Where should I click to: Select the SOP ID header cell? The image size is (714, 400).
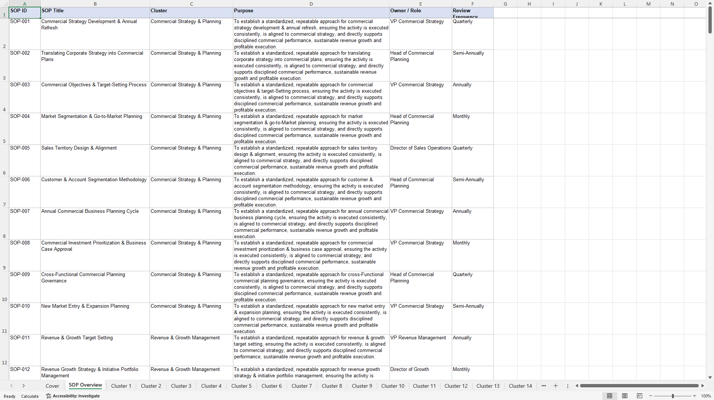(x=25, y=13)
